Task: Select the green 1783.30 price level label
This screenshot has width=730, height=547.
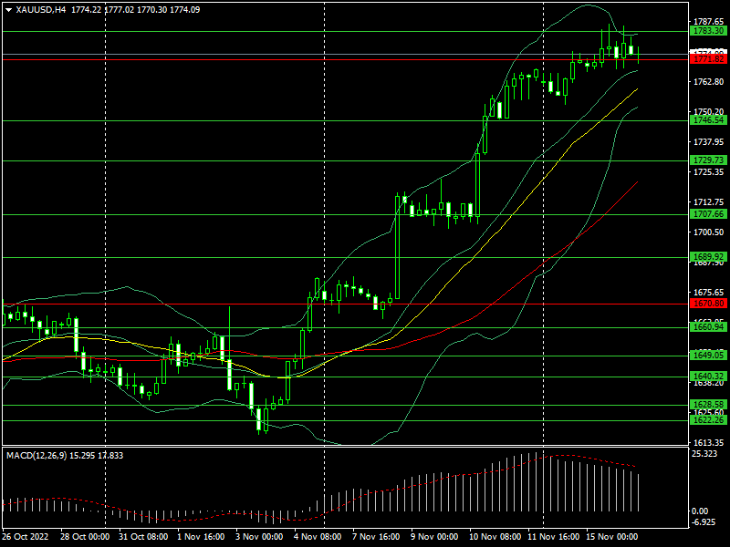Action: click(708, 31)
